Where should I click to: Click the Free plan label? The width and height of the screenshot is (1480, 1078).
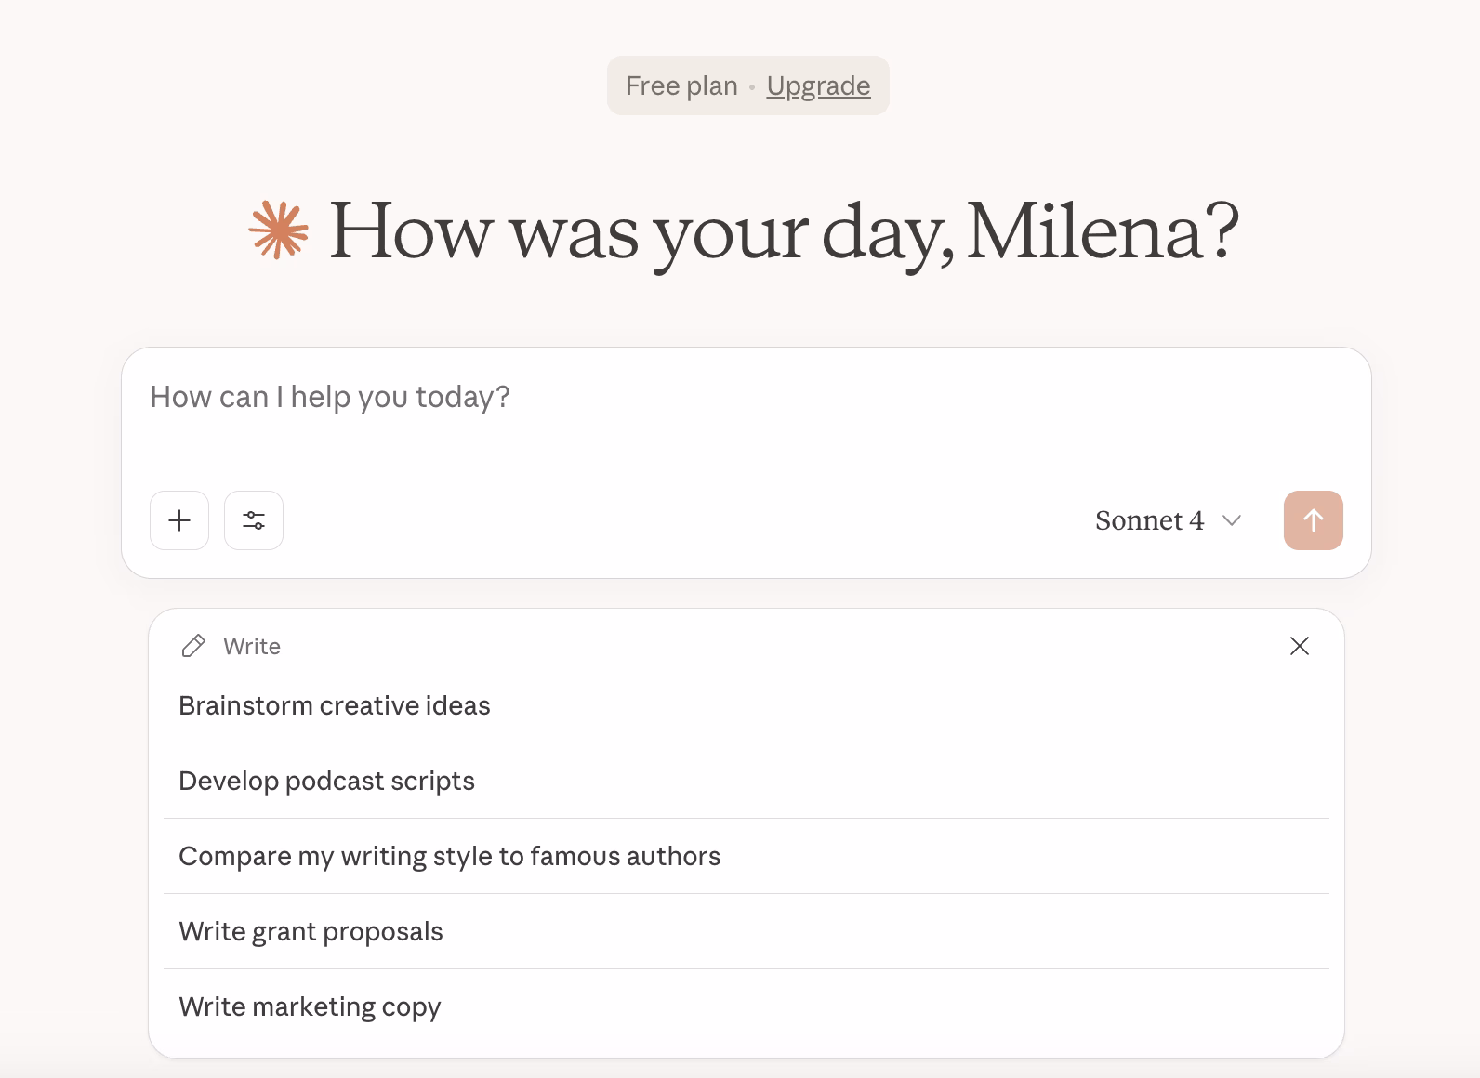click(681, 85)
